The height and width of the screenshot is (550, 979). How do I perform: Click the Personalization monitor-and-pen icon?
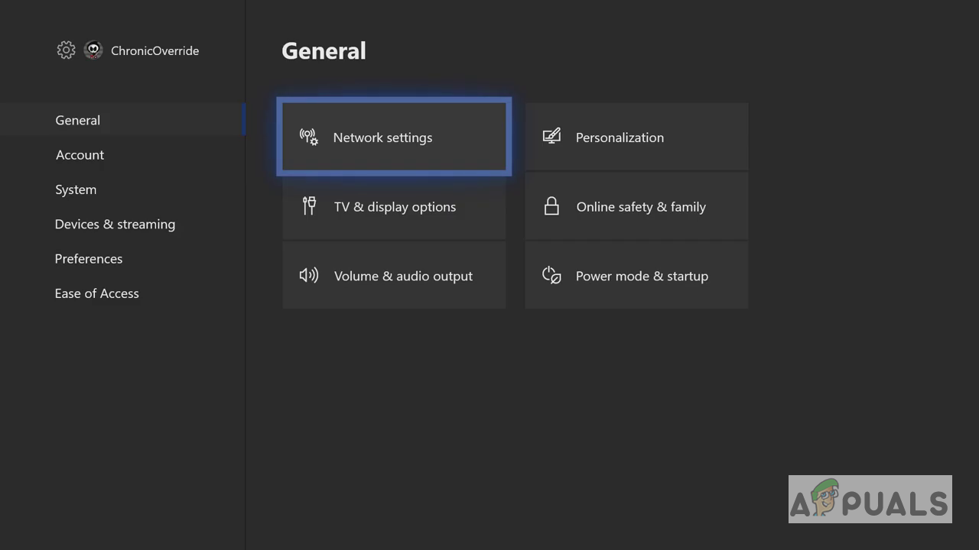(551, 137)
